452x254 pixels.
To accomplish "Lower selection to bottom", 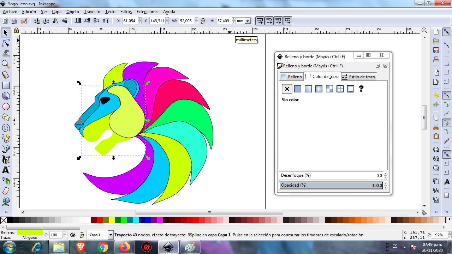I will 79,21.
